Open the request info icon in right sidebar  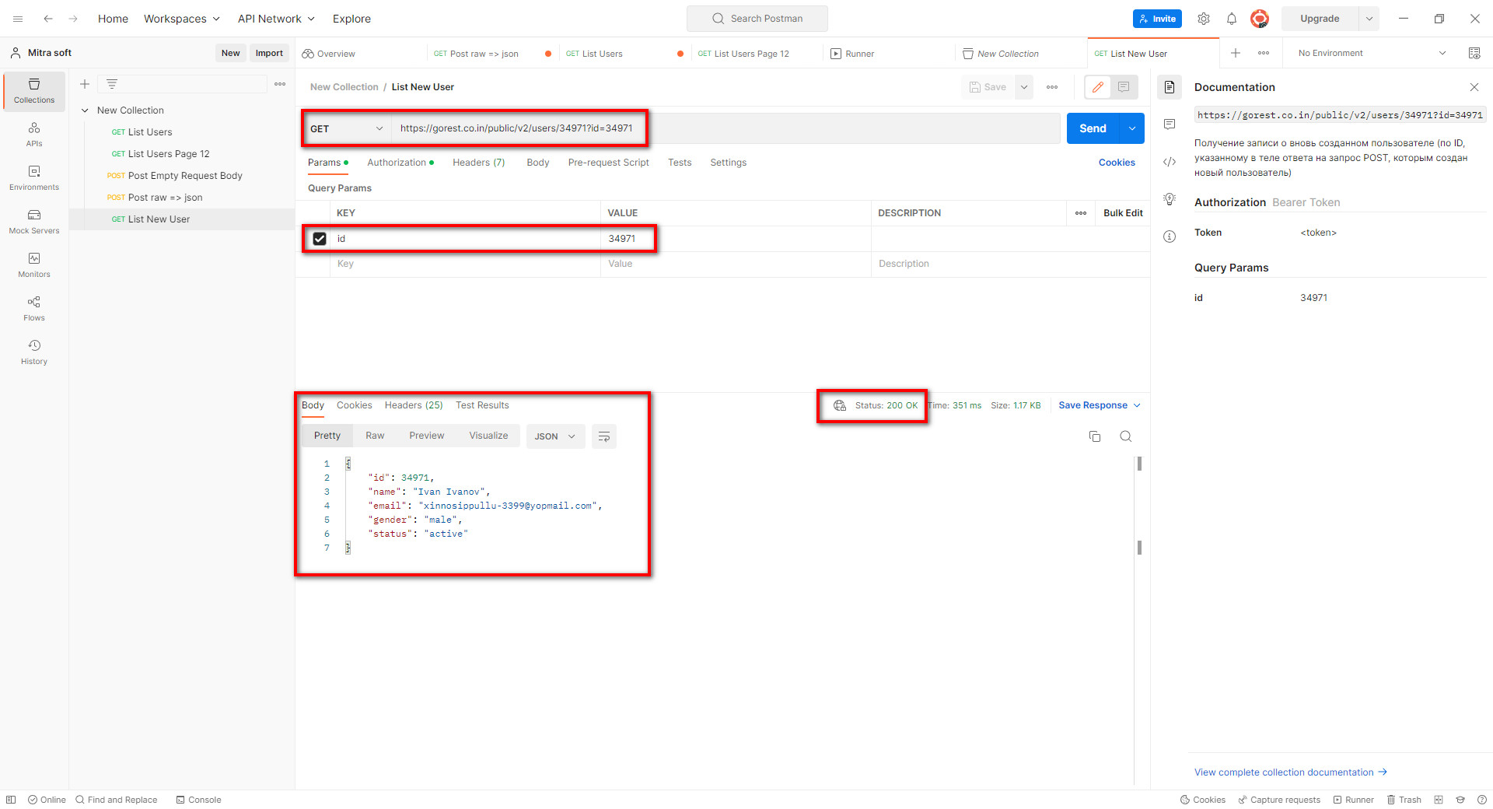pos(1170,236)
